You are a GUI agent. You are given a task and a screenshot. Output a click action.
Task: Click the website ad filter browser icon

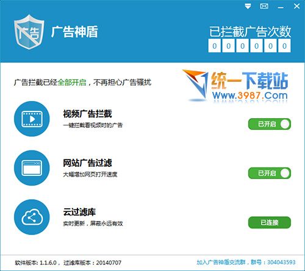pos(32,168)
